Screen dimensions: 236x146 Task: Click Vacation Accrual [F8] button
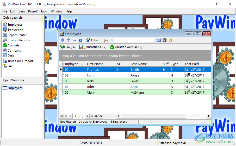point(126,47)
